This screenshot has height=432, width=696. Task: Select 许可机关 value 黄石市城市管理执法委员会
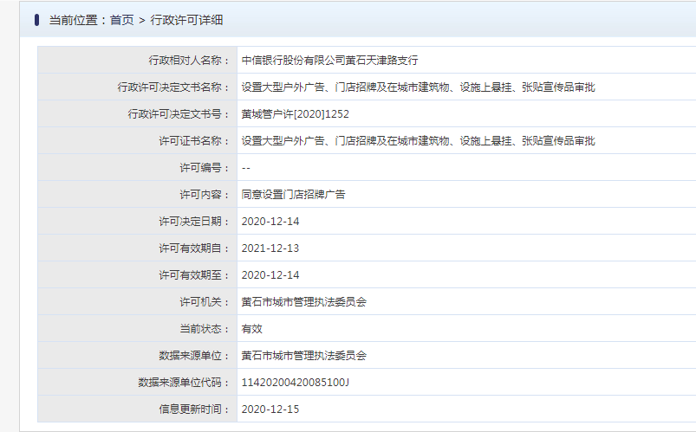[304, 302]
